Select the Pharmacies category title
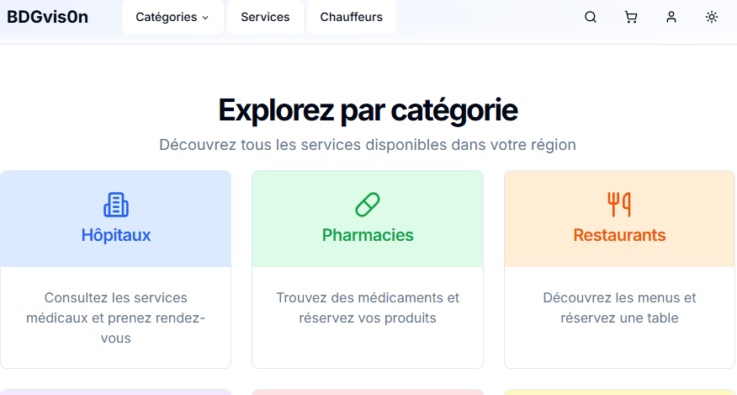 (x=368, y=235)
